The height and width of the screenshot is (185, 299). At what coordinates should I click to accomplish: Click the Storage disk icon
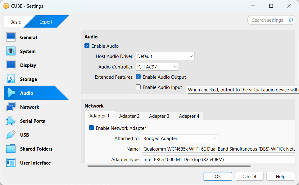pyautogui.click(x=11, y=79)
